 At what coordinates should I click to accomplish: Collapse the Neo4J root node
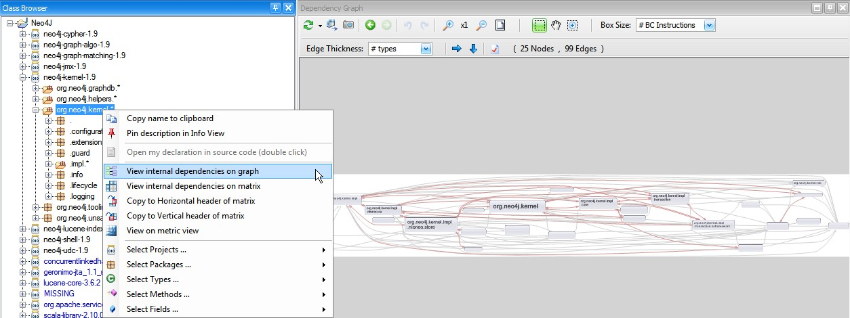click(x=10, y=23)
